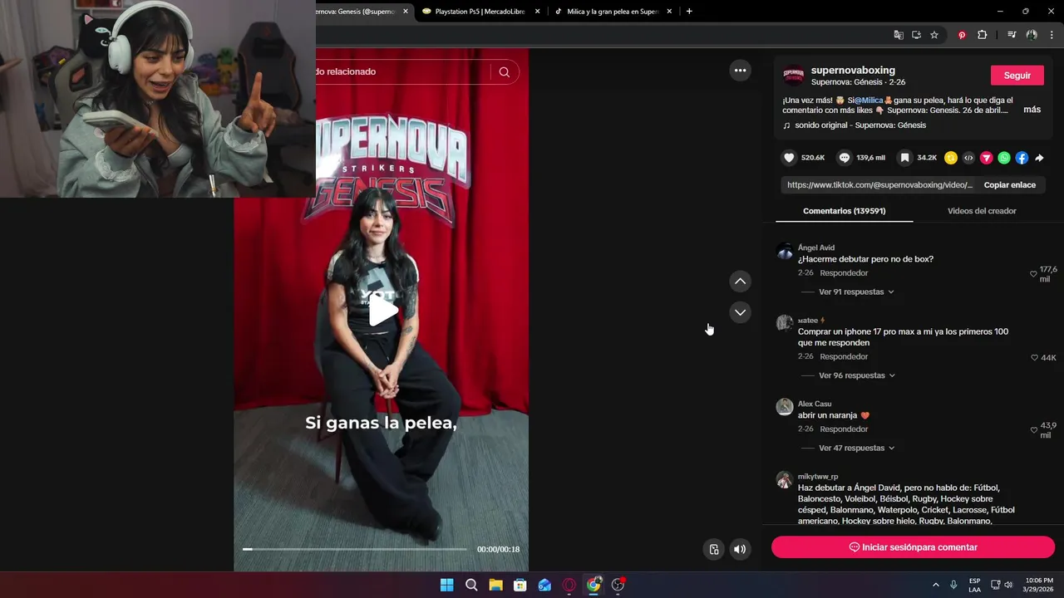This screenshot has width=1064, height=598.
Task: Open more share options arrow
Action: point(1039,158)
